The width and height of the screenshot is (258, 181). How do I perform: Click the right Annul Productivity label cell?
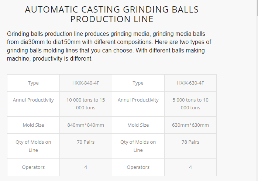138,104
